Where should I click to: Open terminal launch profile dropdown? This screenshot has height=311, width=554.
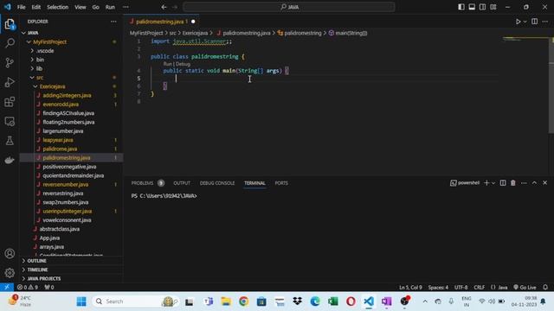[493, 182]
